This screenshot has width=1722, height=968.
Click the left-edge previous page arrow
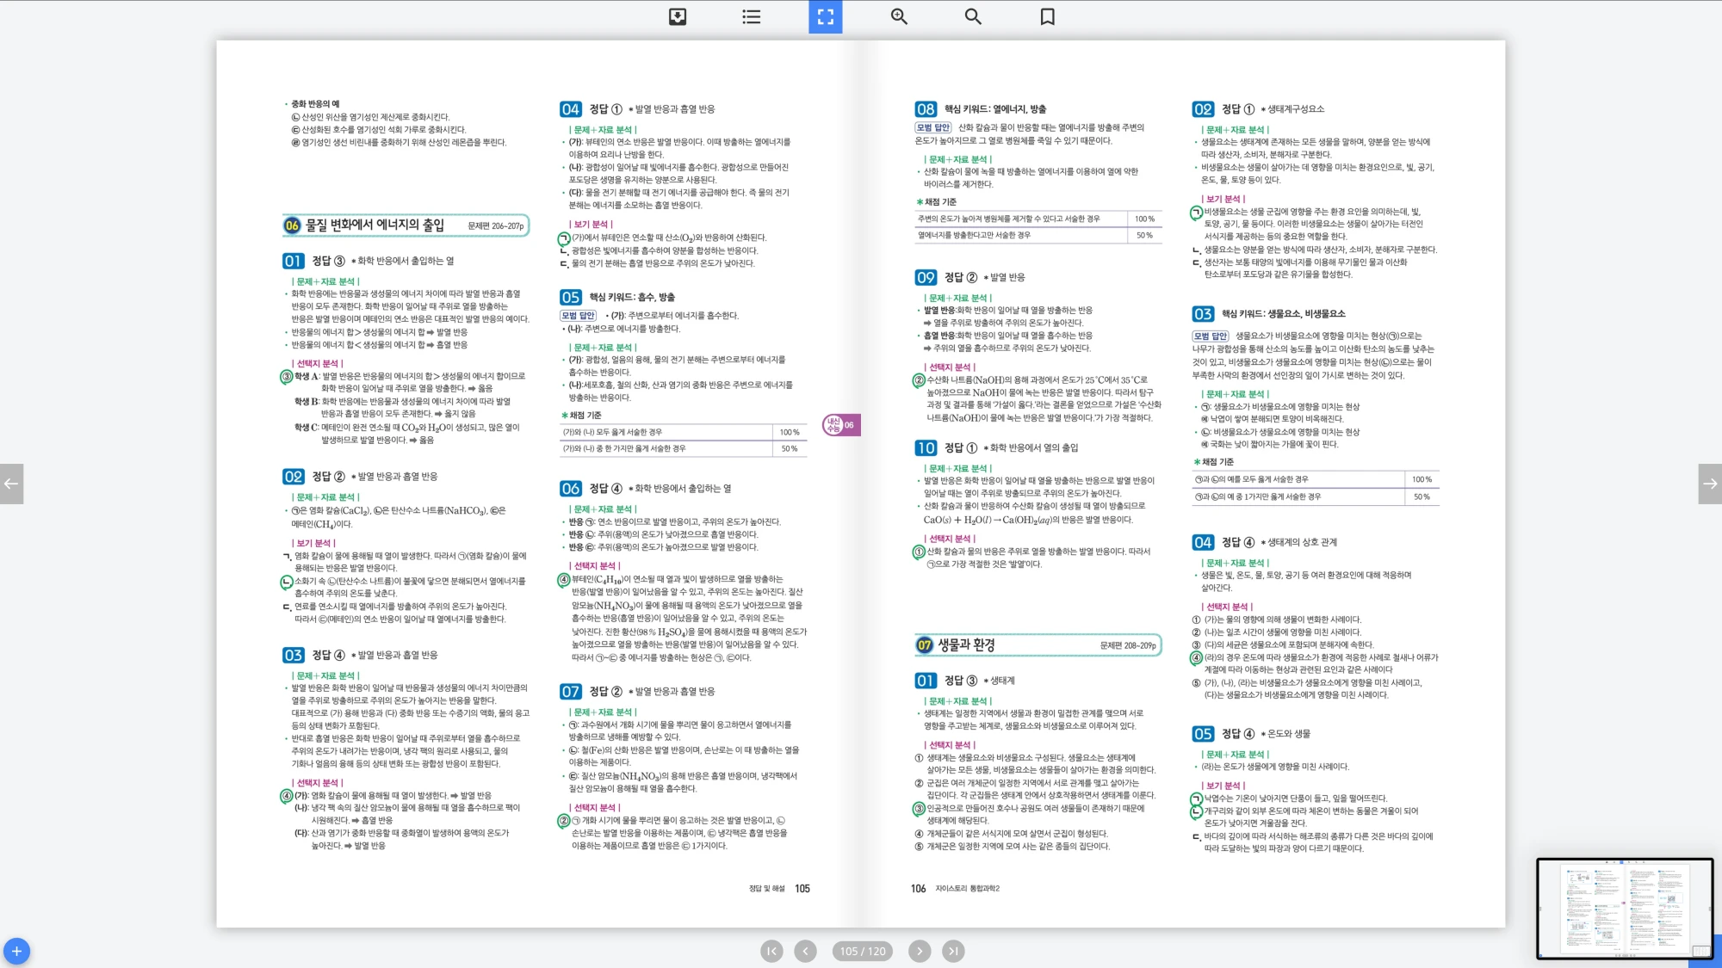coord(11,484)
